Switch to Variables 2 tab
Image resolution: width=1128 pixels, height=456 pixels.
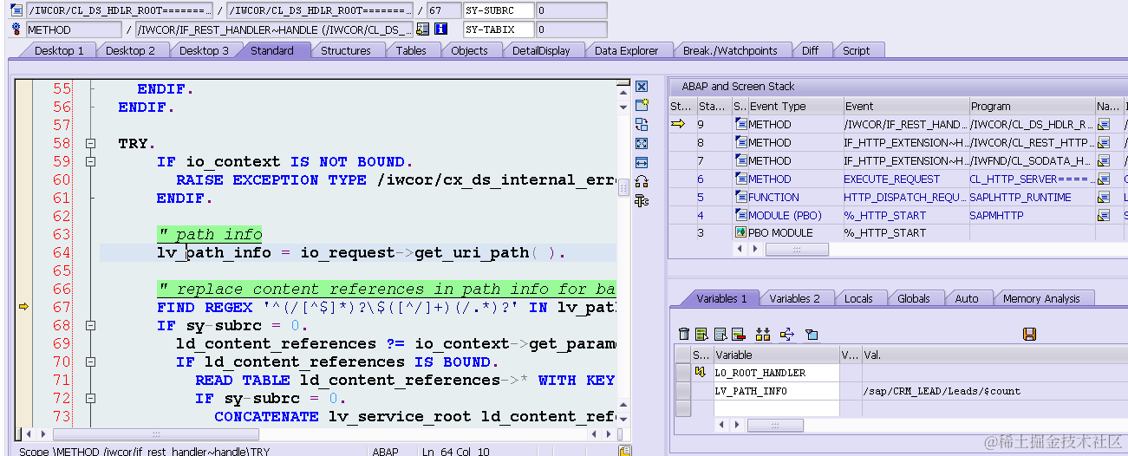[794, 298]
